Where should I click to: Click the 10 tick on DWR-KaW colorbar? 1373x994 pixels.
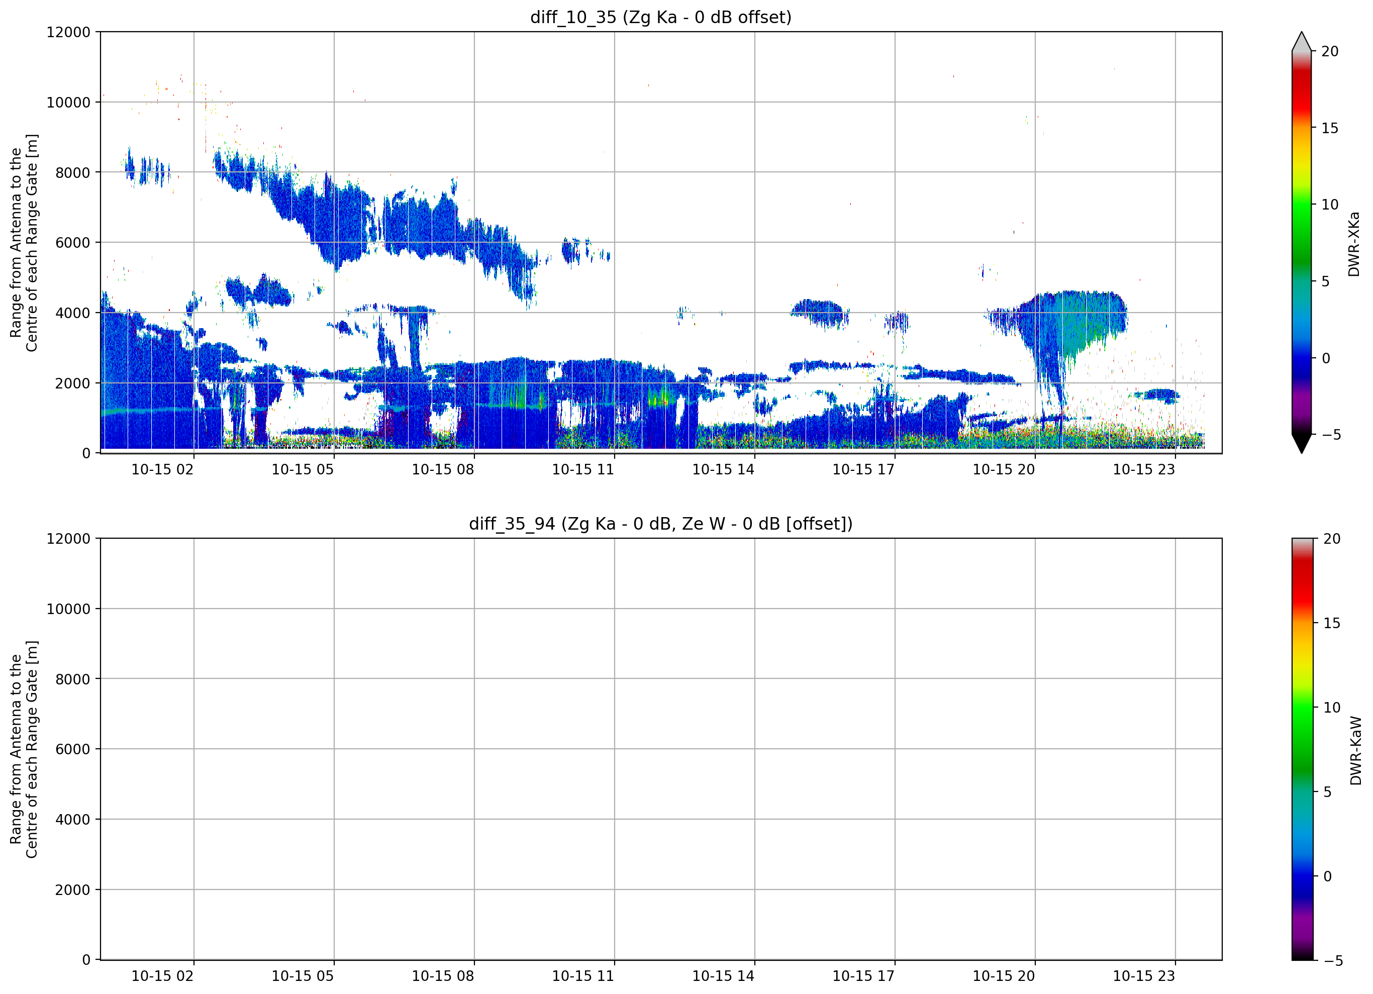[x=1331, y=708]
